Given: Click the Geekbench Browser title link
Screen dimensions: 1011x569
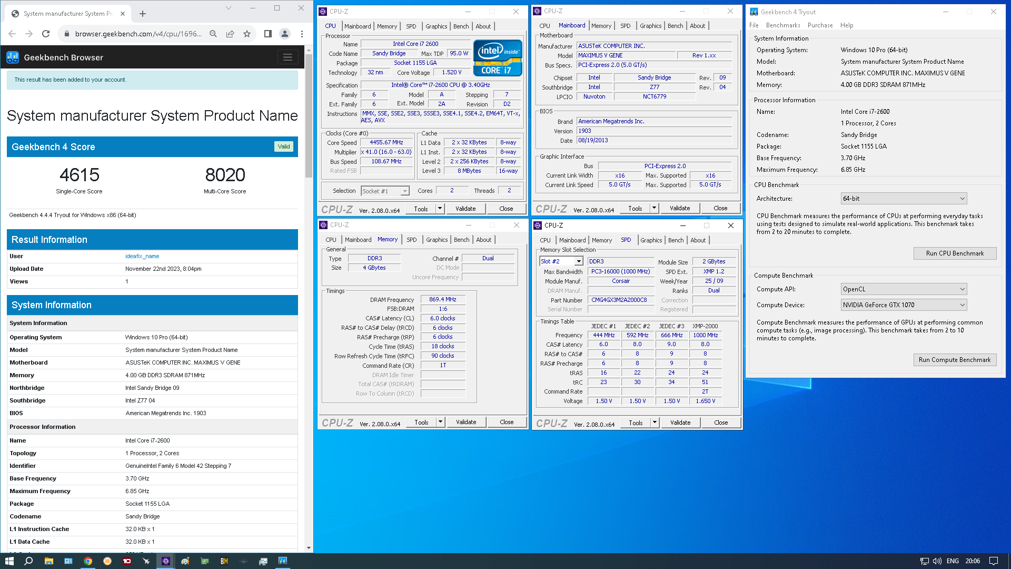Looking at the screenshot, I should 63,57.
